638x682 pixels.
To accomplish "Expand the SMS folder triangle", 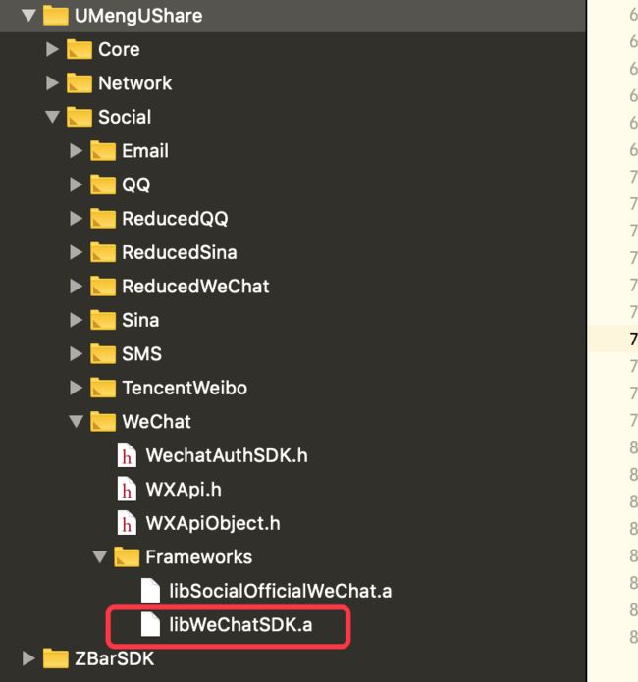I will 77,354.
